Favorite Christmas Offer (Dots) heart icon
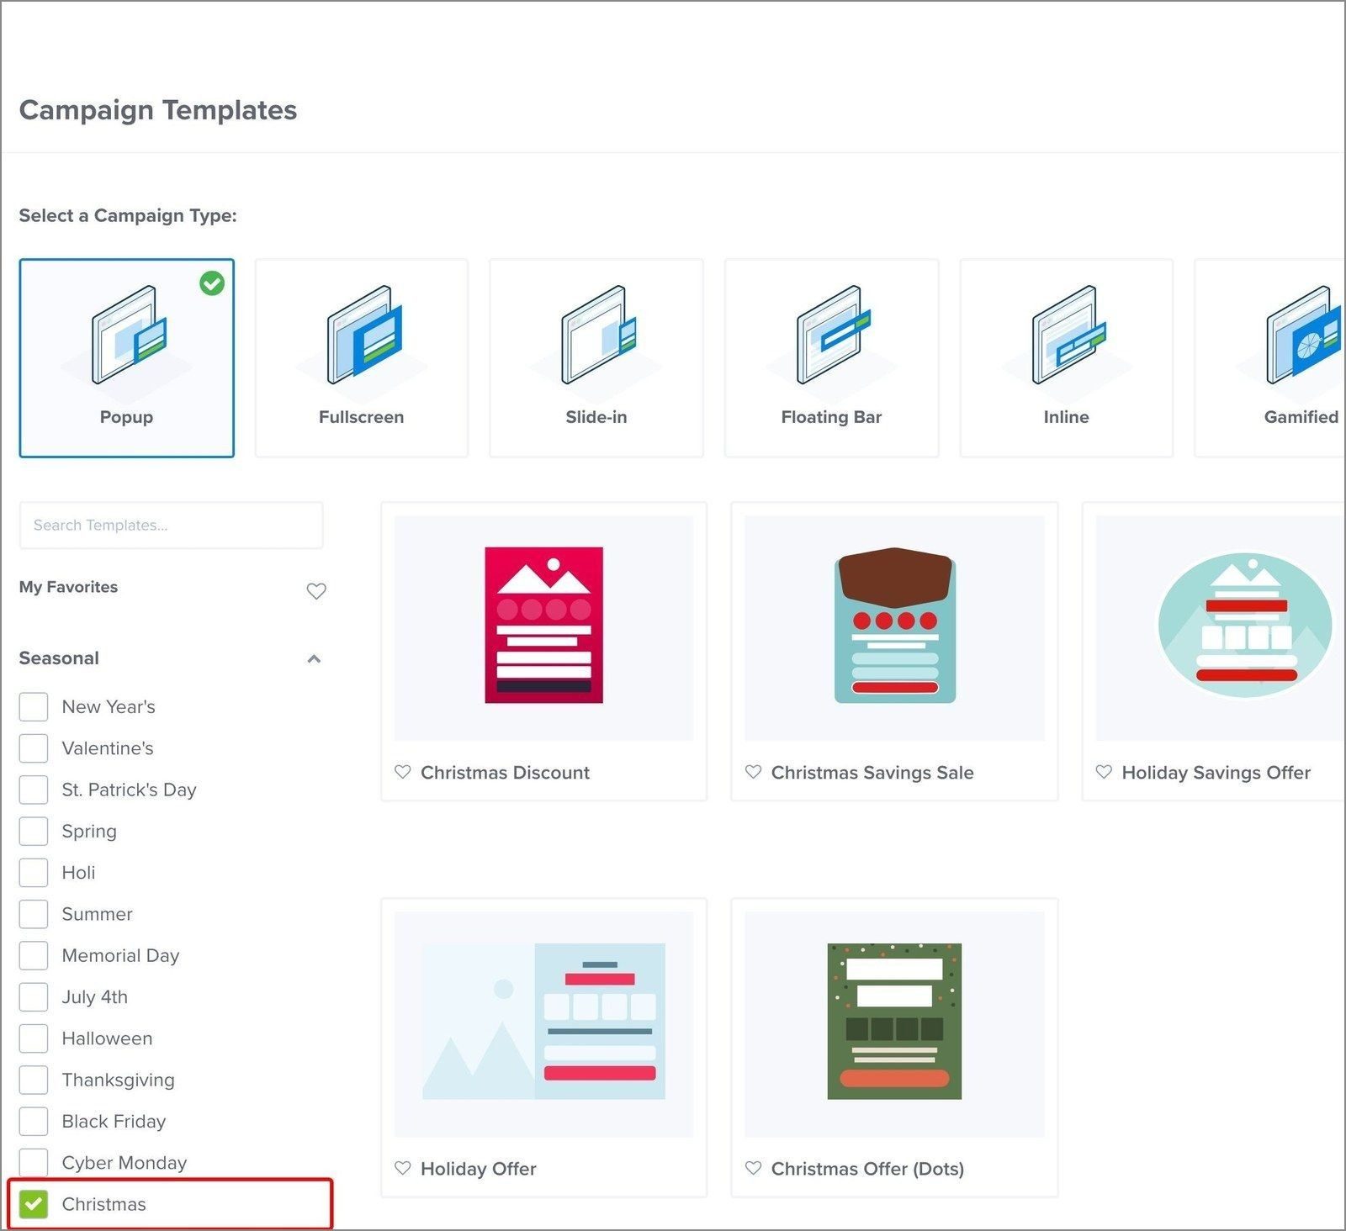 tap(754, 1168)
